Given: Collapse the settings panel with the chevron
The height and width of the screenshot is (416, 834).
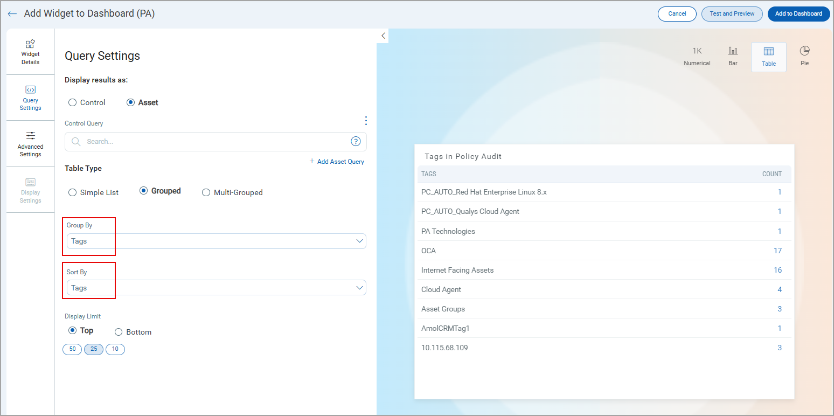Looking at the screenshot, I should [383, 36].
